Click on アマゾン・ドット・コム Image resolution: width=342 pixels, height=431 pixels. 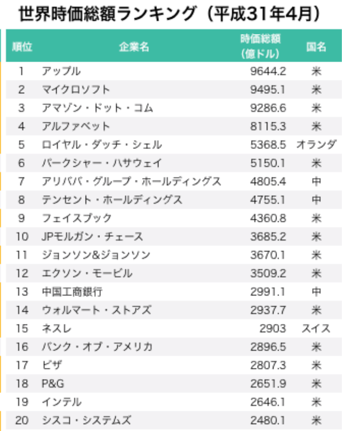click(97, 108)
